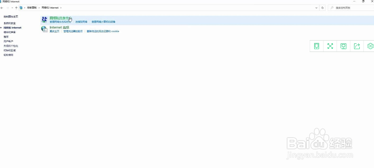Open 用户帐户 in the sidebar

pyautogui.click(x=9, y=41)
